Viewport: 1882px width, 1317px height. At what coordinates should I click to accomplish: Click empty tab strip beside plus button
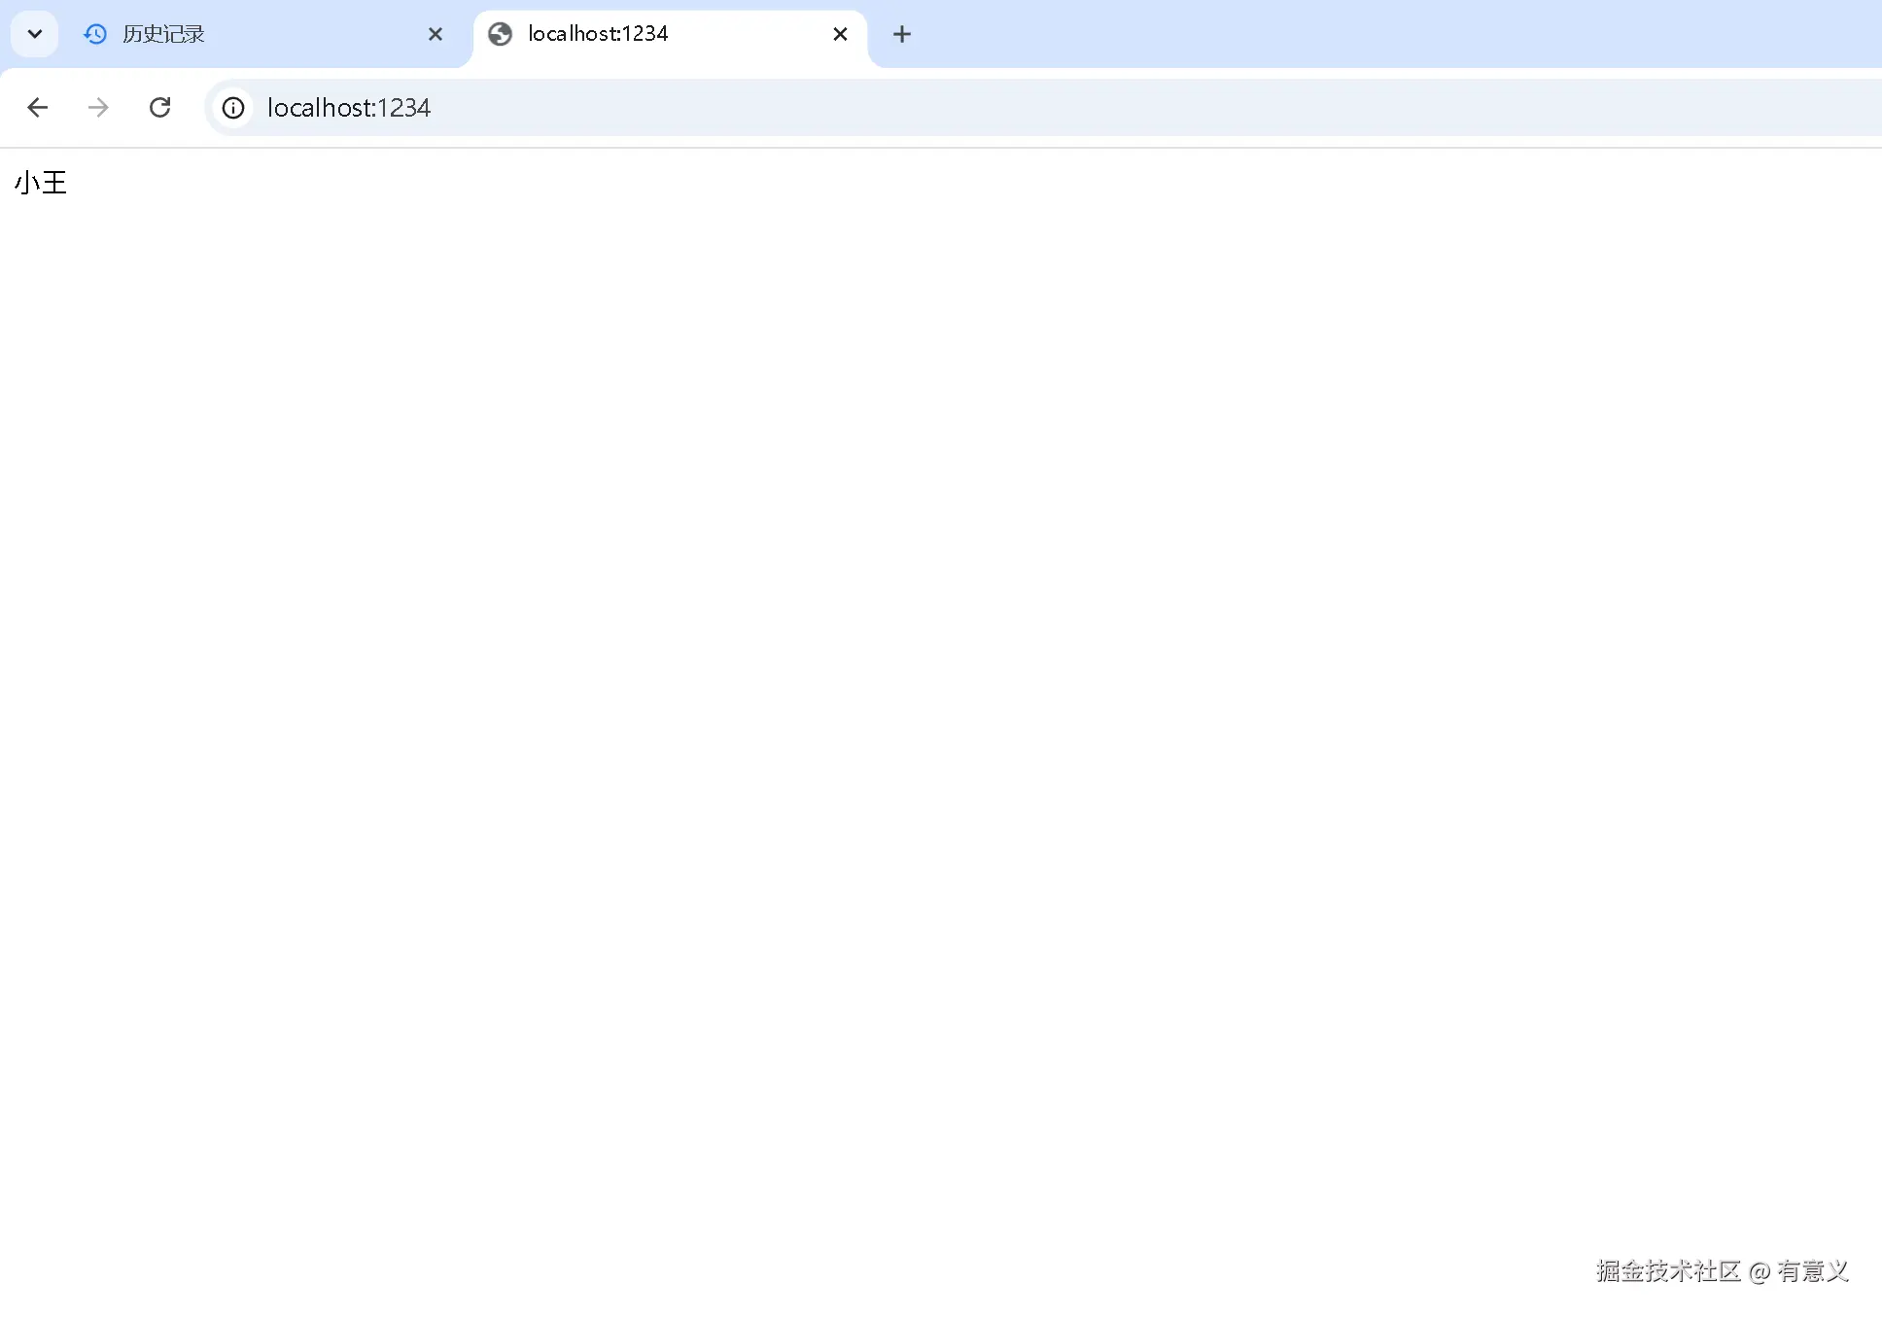pyautogui.click(x=1361, y=34)
